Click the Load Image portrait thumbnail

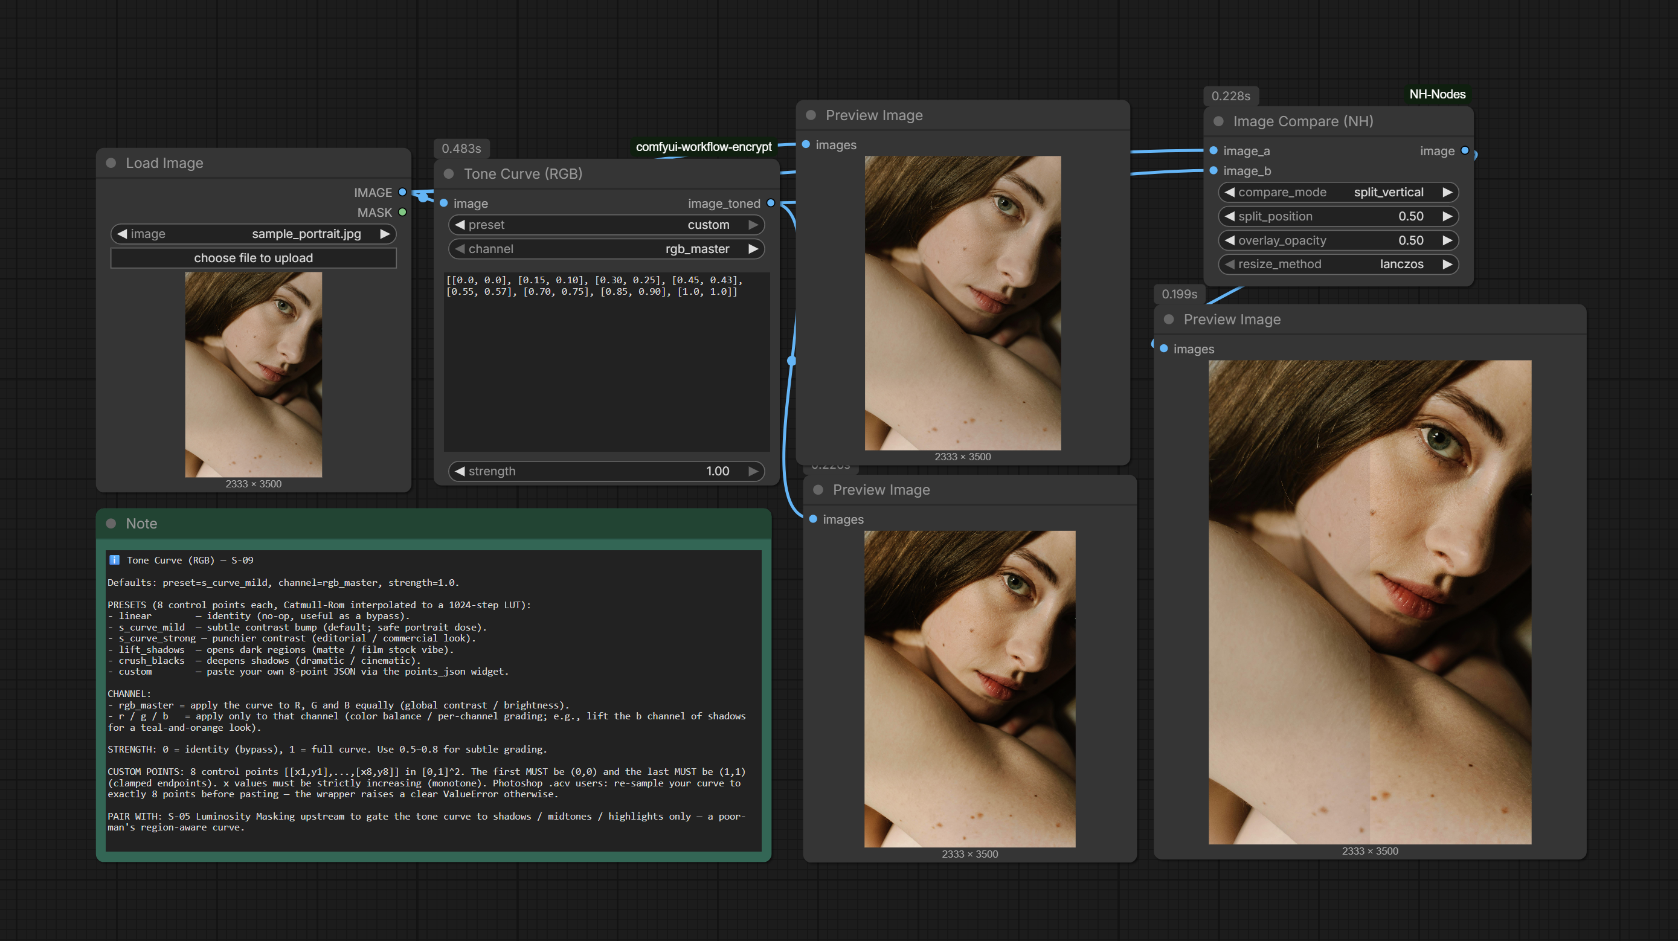point(254,374)
